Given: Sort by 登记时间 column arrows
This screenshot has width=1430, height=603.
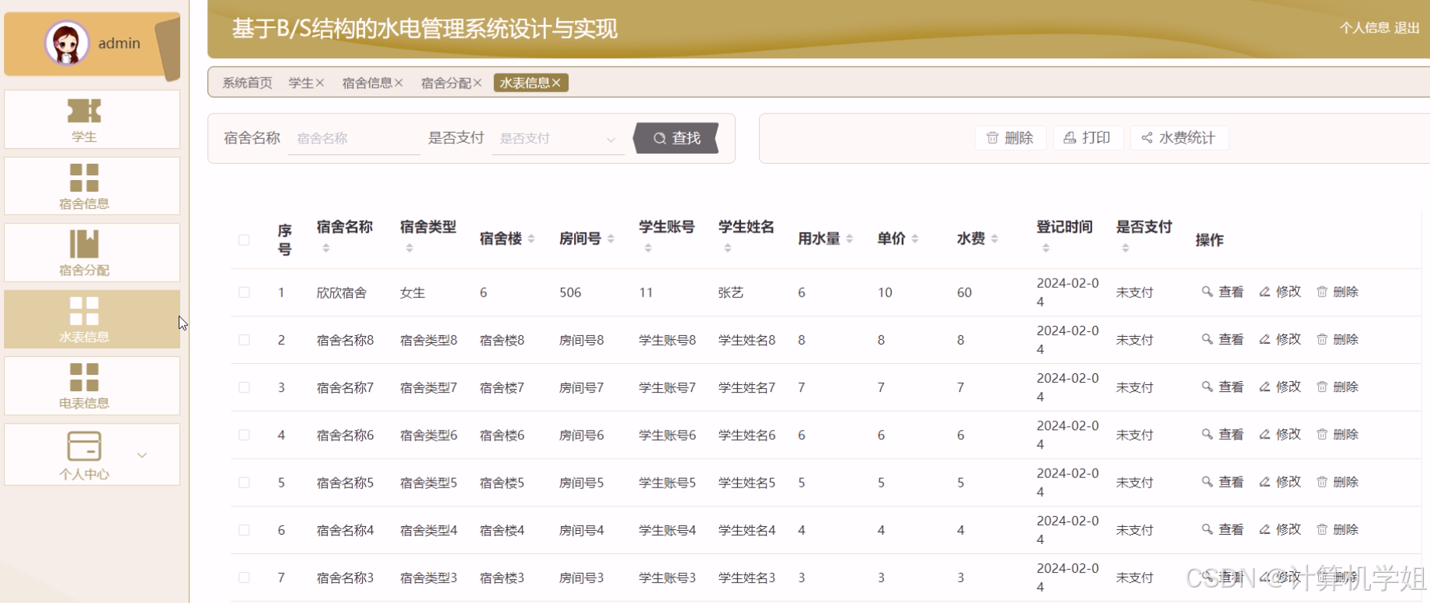Looking at the screenshot, I should click(x=1046, y=248).
